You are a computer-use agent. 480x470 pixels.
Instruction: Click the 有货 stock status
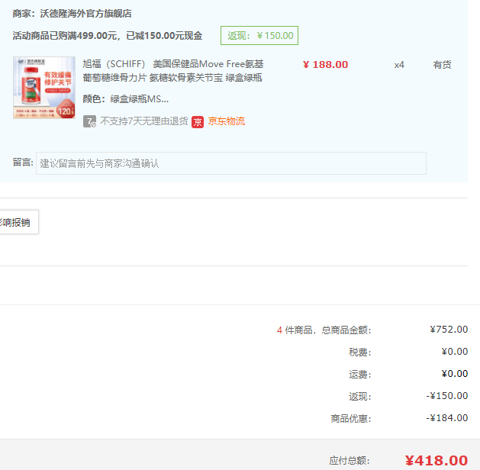pos(442,65)
